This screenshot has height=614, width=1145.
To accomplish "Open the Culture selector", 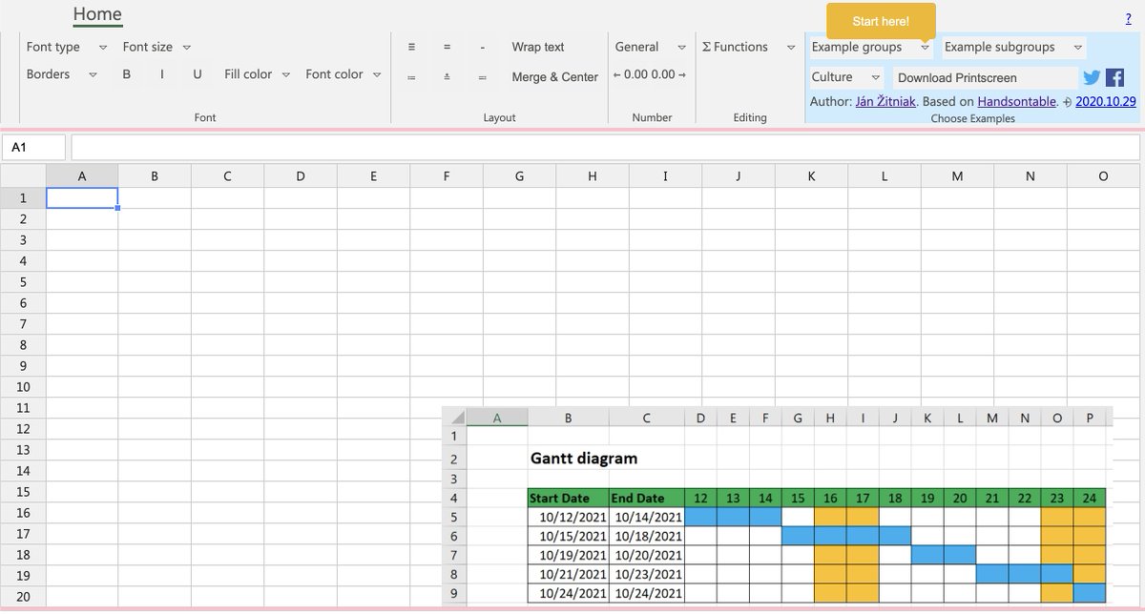I will 845,77.
